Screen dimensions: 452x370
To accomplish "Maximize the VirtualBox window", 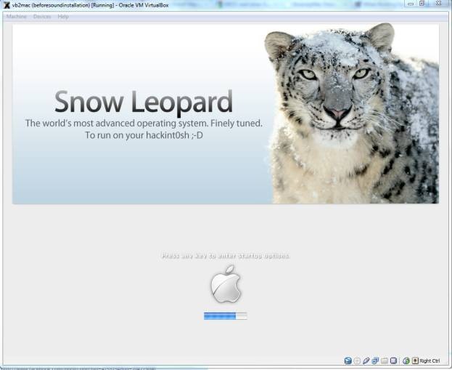I will tap(422, 4).
